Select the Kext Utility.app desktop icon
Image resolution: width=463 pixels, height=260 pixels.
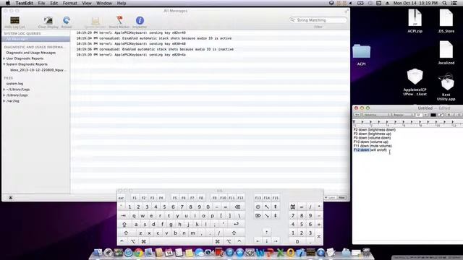click(x=446, y=87)
